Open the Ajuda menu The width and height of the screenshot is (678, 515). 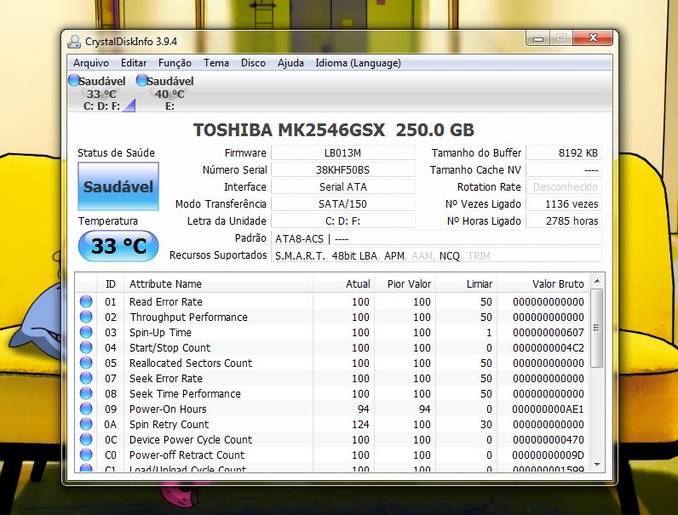290,63
